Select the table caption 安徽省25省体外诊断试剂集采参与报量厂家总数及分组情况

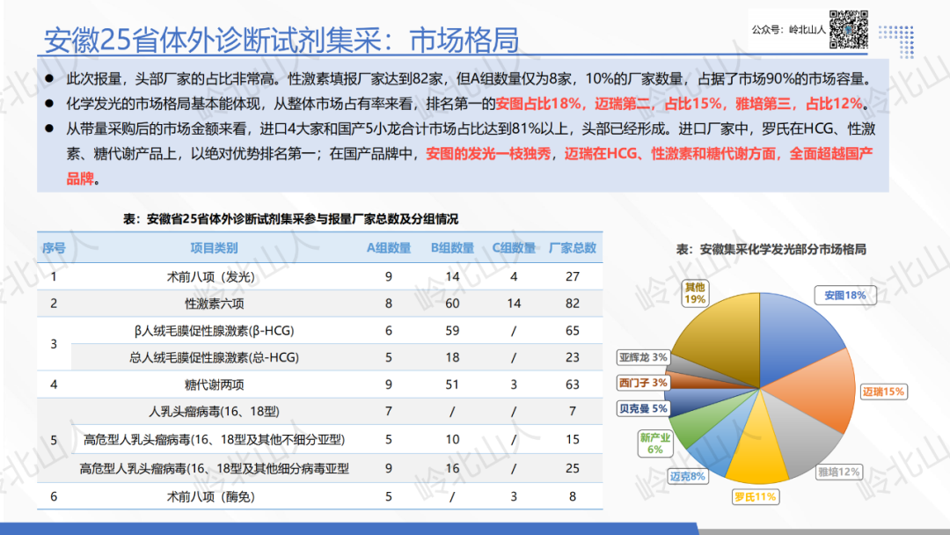(x=291, y=219)
